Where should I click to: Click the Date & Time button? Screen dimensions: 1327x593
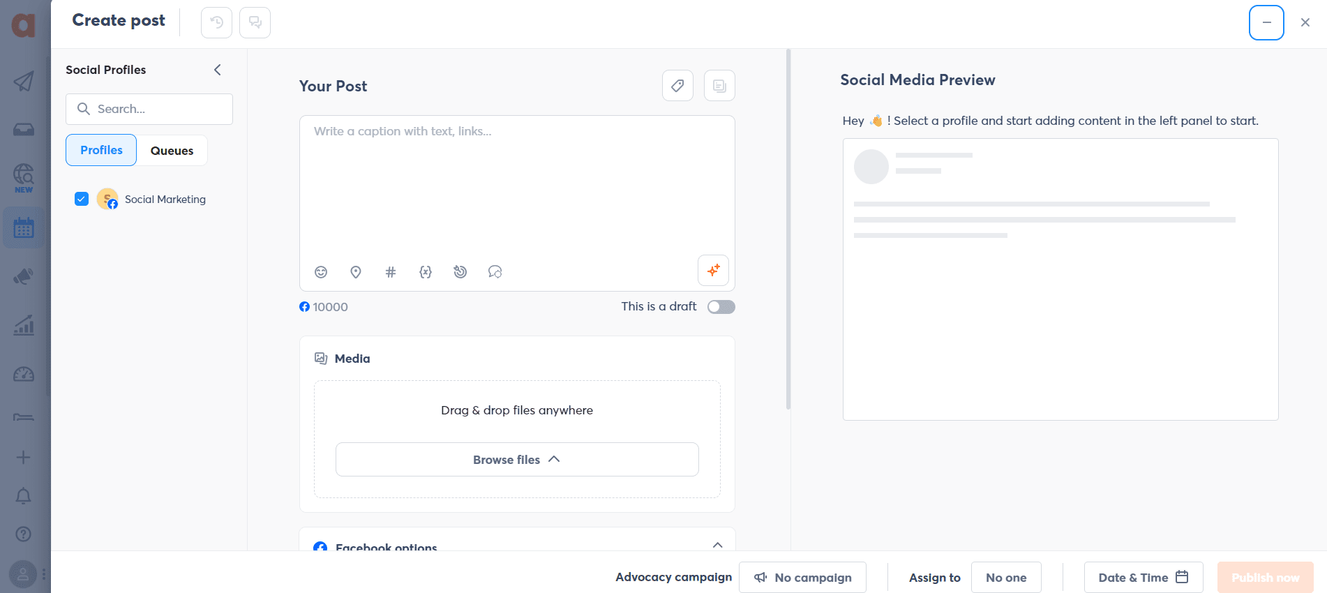1143,578
